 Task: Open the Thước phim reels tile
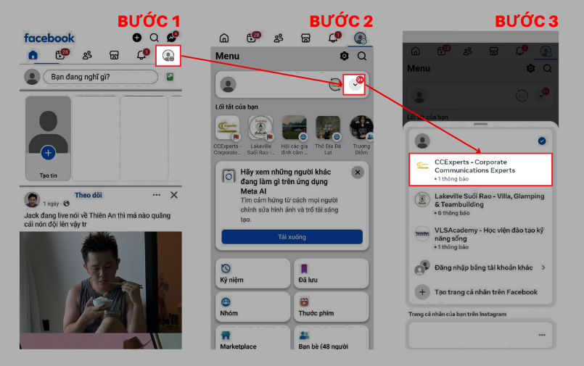pyautogui.click(x=329, y=307)
